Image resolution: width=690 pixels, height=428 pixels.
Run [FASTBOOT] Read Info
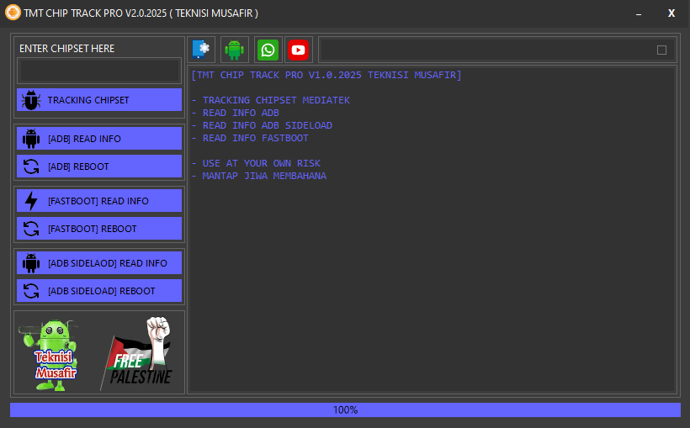(x=99, y=201)
